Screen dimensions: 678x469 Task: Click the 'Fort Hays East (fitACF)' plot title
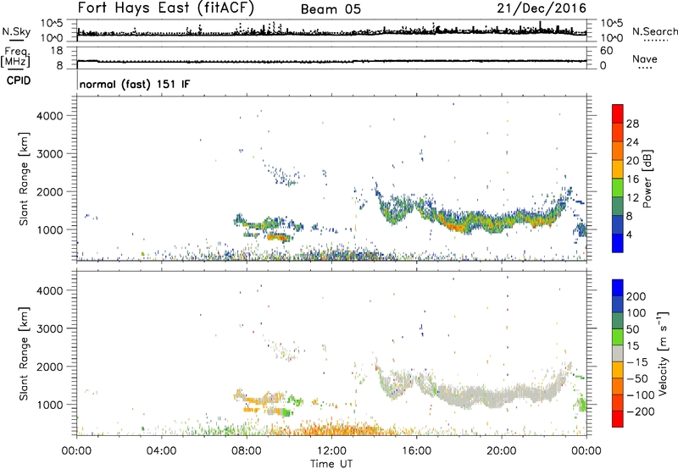166,8
